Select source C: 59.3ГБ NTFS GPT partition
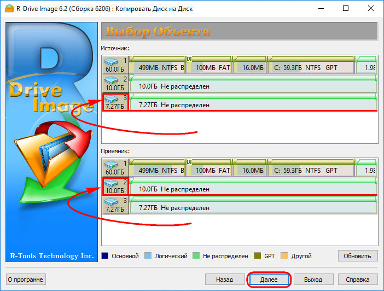The height and width of the screenshot is (291, 384). point(313,68)
